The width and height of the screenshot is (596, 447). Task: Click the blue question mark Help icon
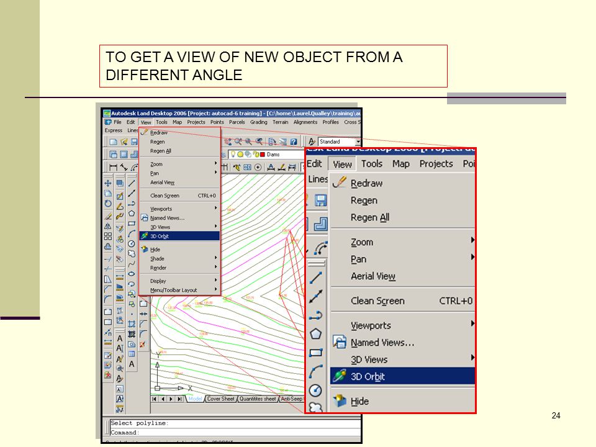(294, 142)
